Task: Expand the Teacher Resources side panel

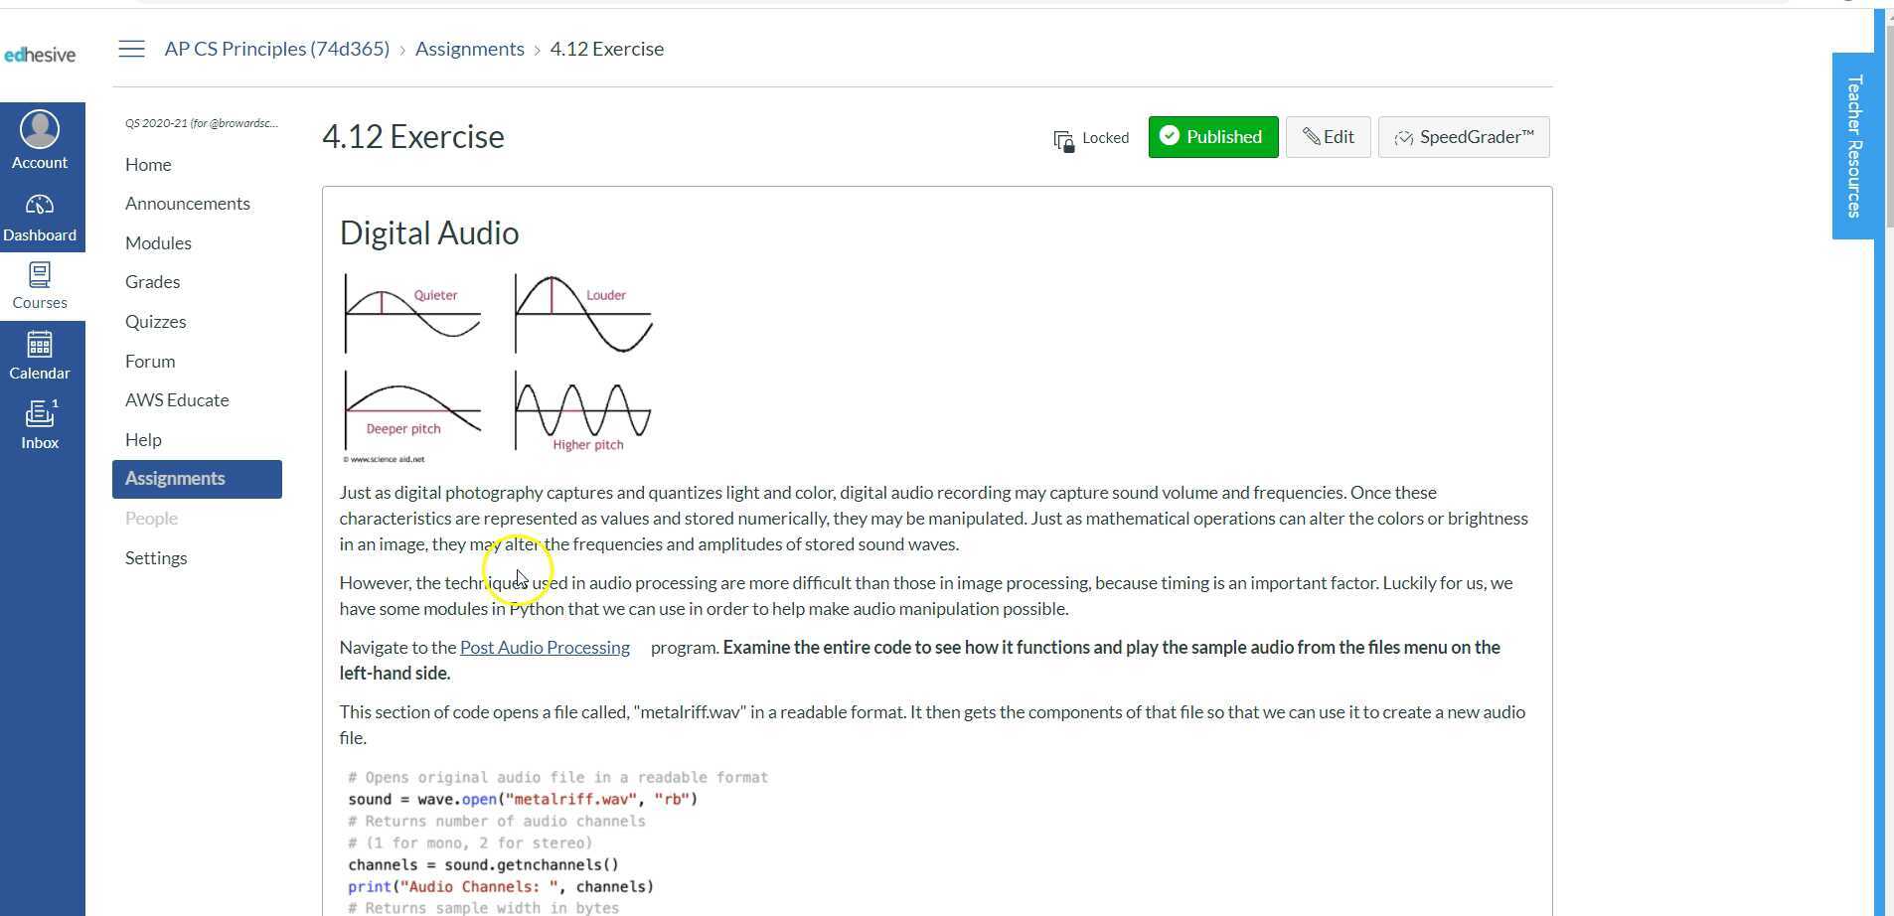Action: point(1852,146)
